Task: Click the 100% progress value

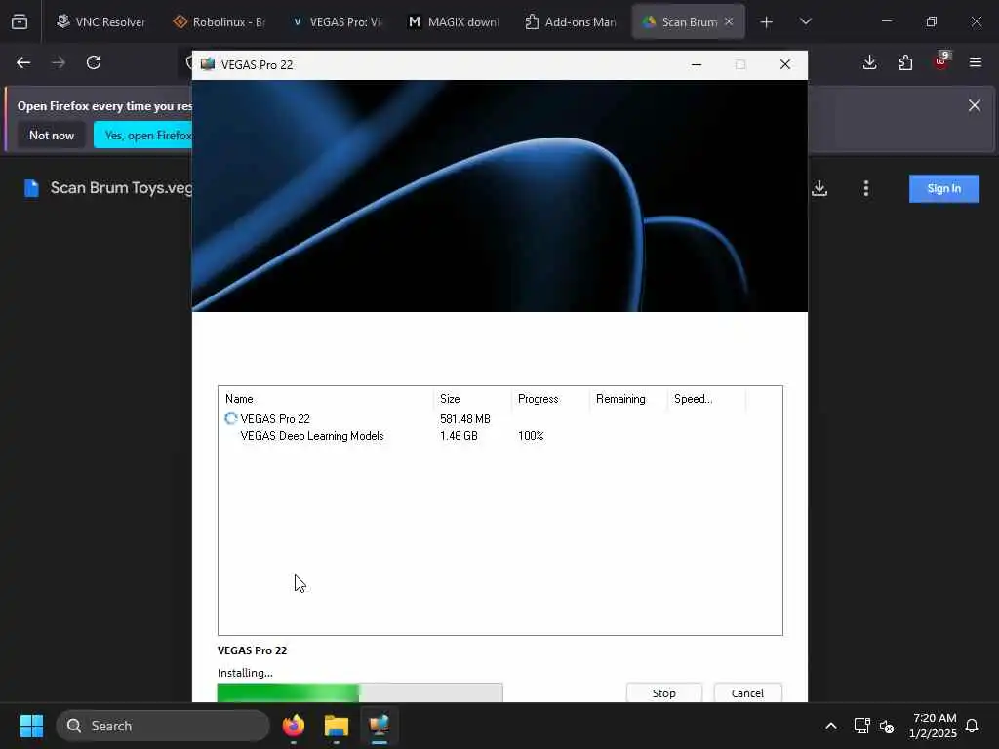Action: click(x=531, y=436)
